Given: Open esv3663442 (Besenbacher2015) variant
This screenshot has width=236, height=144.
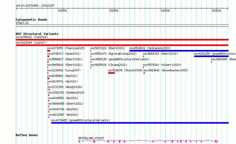Looking at the screenshot, I should point(166,70).
